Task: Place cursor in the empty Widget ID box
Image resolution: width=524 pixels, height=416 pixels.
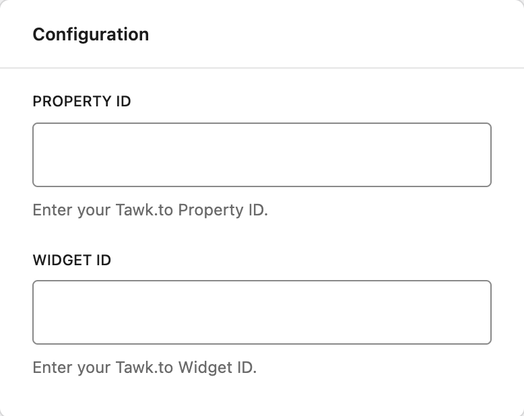Action: 261,312
